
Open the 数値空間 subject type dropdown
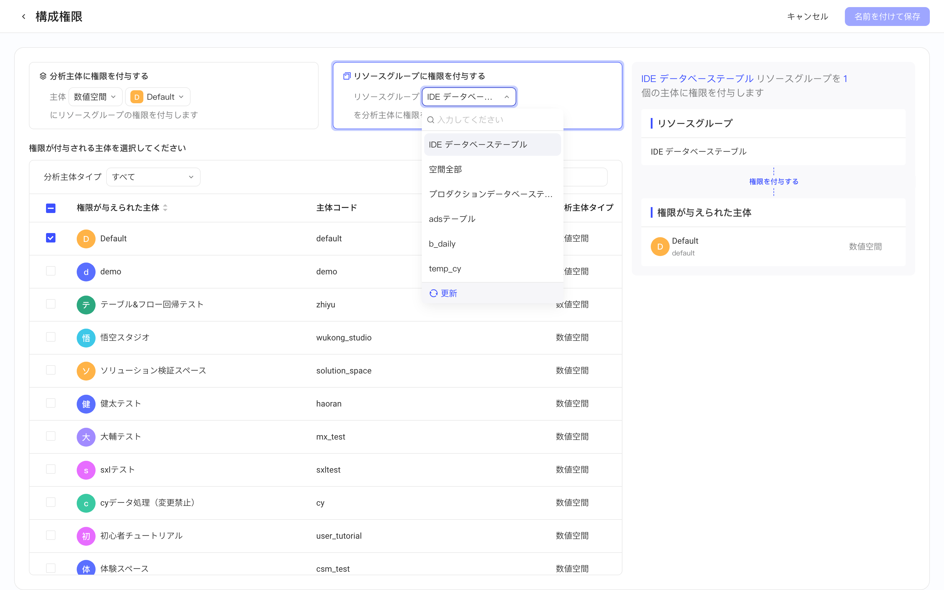[95, 97]
